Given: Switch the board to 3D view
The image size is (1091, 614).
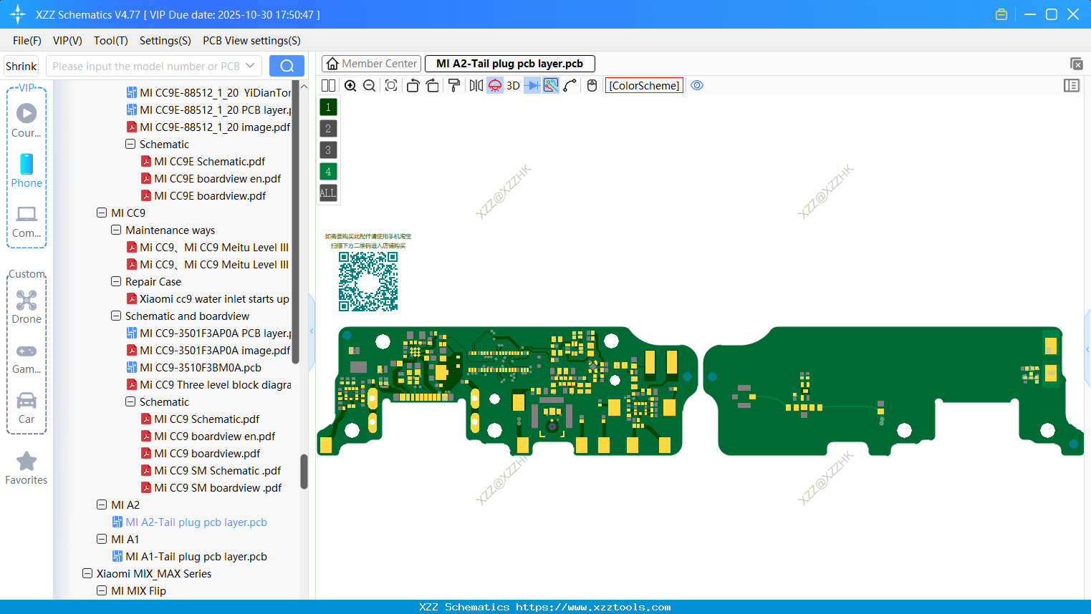Looking at the screenshot, I should click(512, 85).
